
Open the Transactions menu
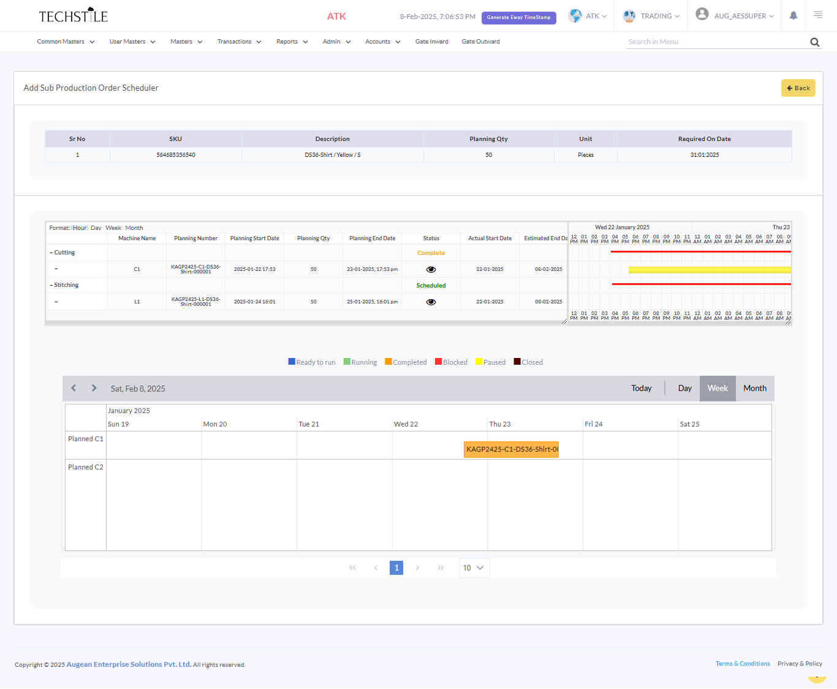239,42
